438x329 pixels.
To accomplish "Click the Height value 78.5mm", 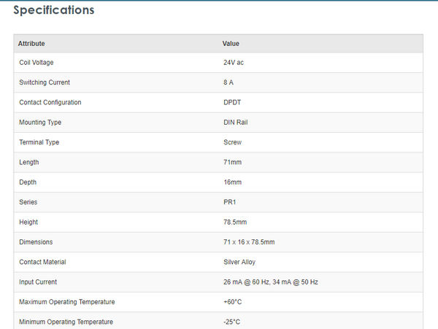I will click(235, 222).
